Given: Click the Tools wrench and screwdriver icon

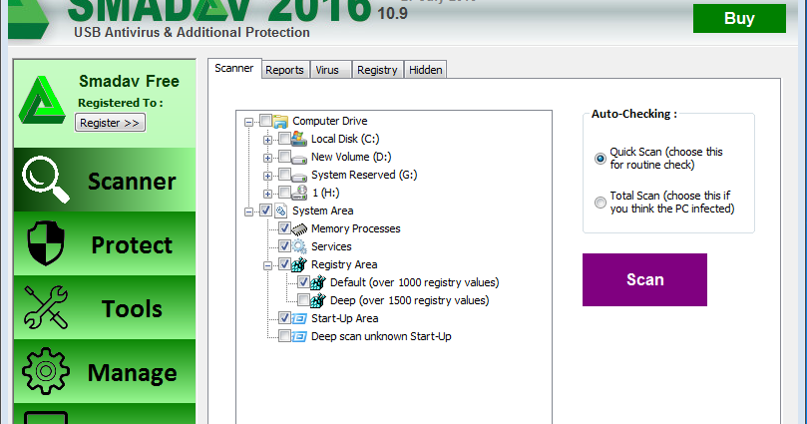Looking at the screenshot, I should pos(46,307).
